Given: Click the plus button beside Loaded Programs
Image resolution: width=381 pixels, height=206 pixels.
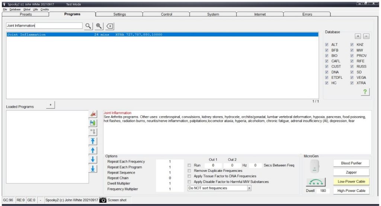Looking at the screenshot, I should click(51, 105).
